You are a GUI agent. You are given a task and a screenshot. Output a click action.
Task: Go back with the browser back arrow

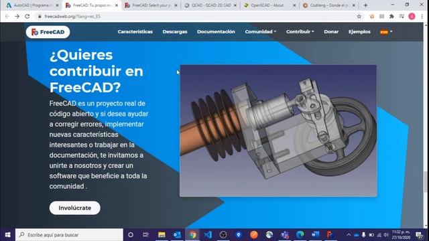(7, 16)
